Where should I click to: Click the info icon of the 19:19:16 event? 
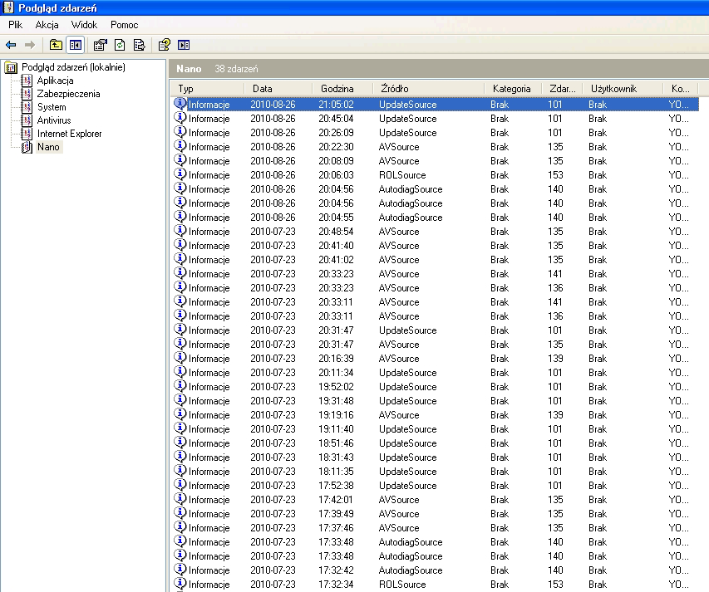pos(180,414)
